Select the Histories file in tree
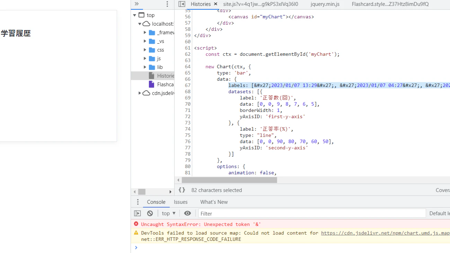Image resolution: width=450 pixels, height=253 pixels. [153, 76]
